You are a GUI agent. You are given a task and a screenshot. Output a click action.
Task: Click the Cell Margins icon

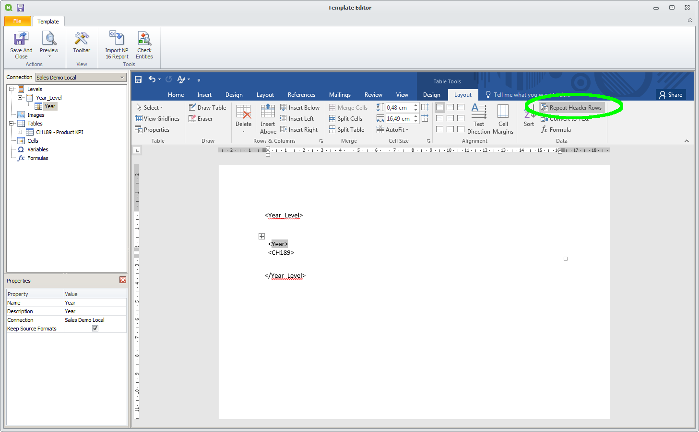(503, 113)
